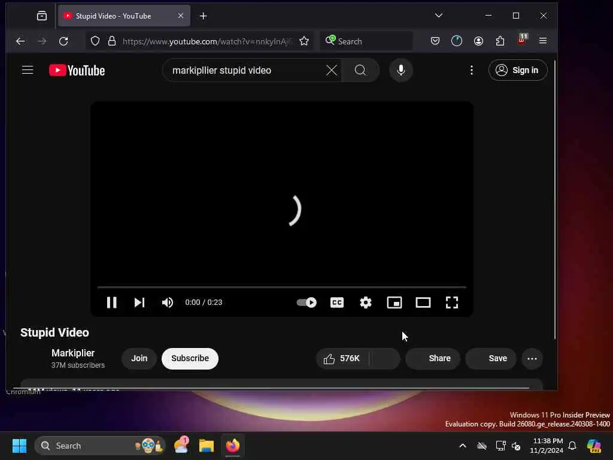Subscribe to Markiplier channel
The height and width of the screenshot is (460, 613).
click(190, 358)
